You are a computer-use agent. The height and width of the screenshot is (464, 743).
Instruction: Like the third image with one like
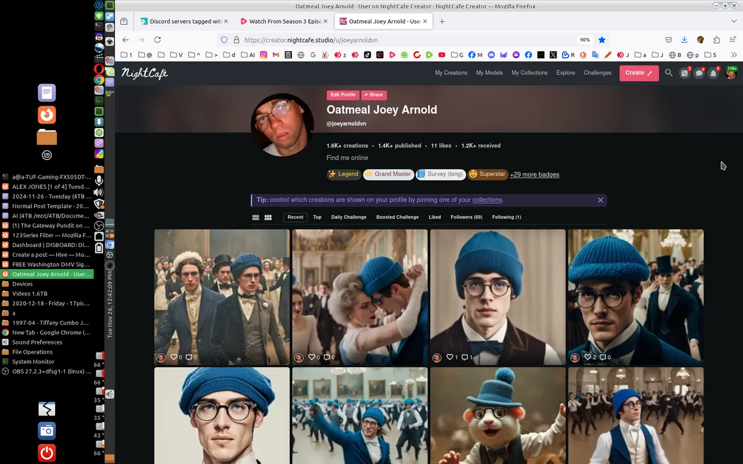click(450, 357)
